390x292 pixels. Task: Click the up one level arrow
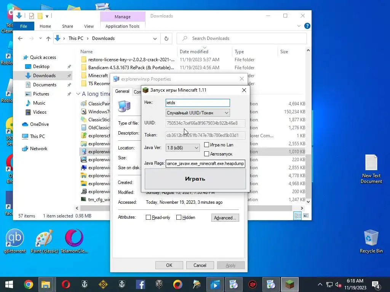coord(48,38)
